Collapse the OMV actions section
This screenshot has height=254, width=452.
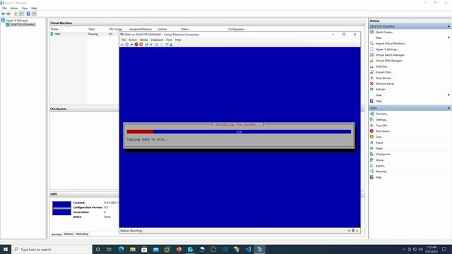(x=448, y=108)
